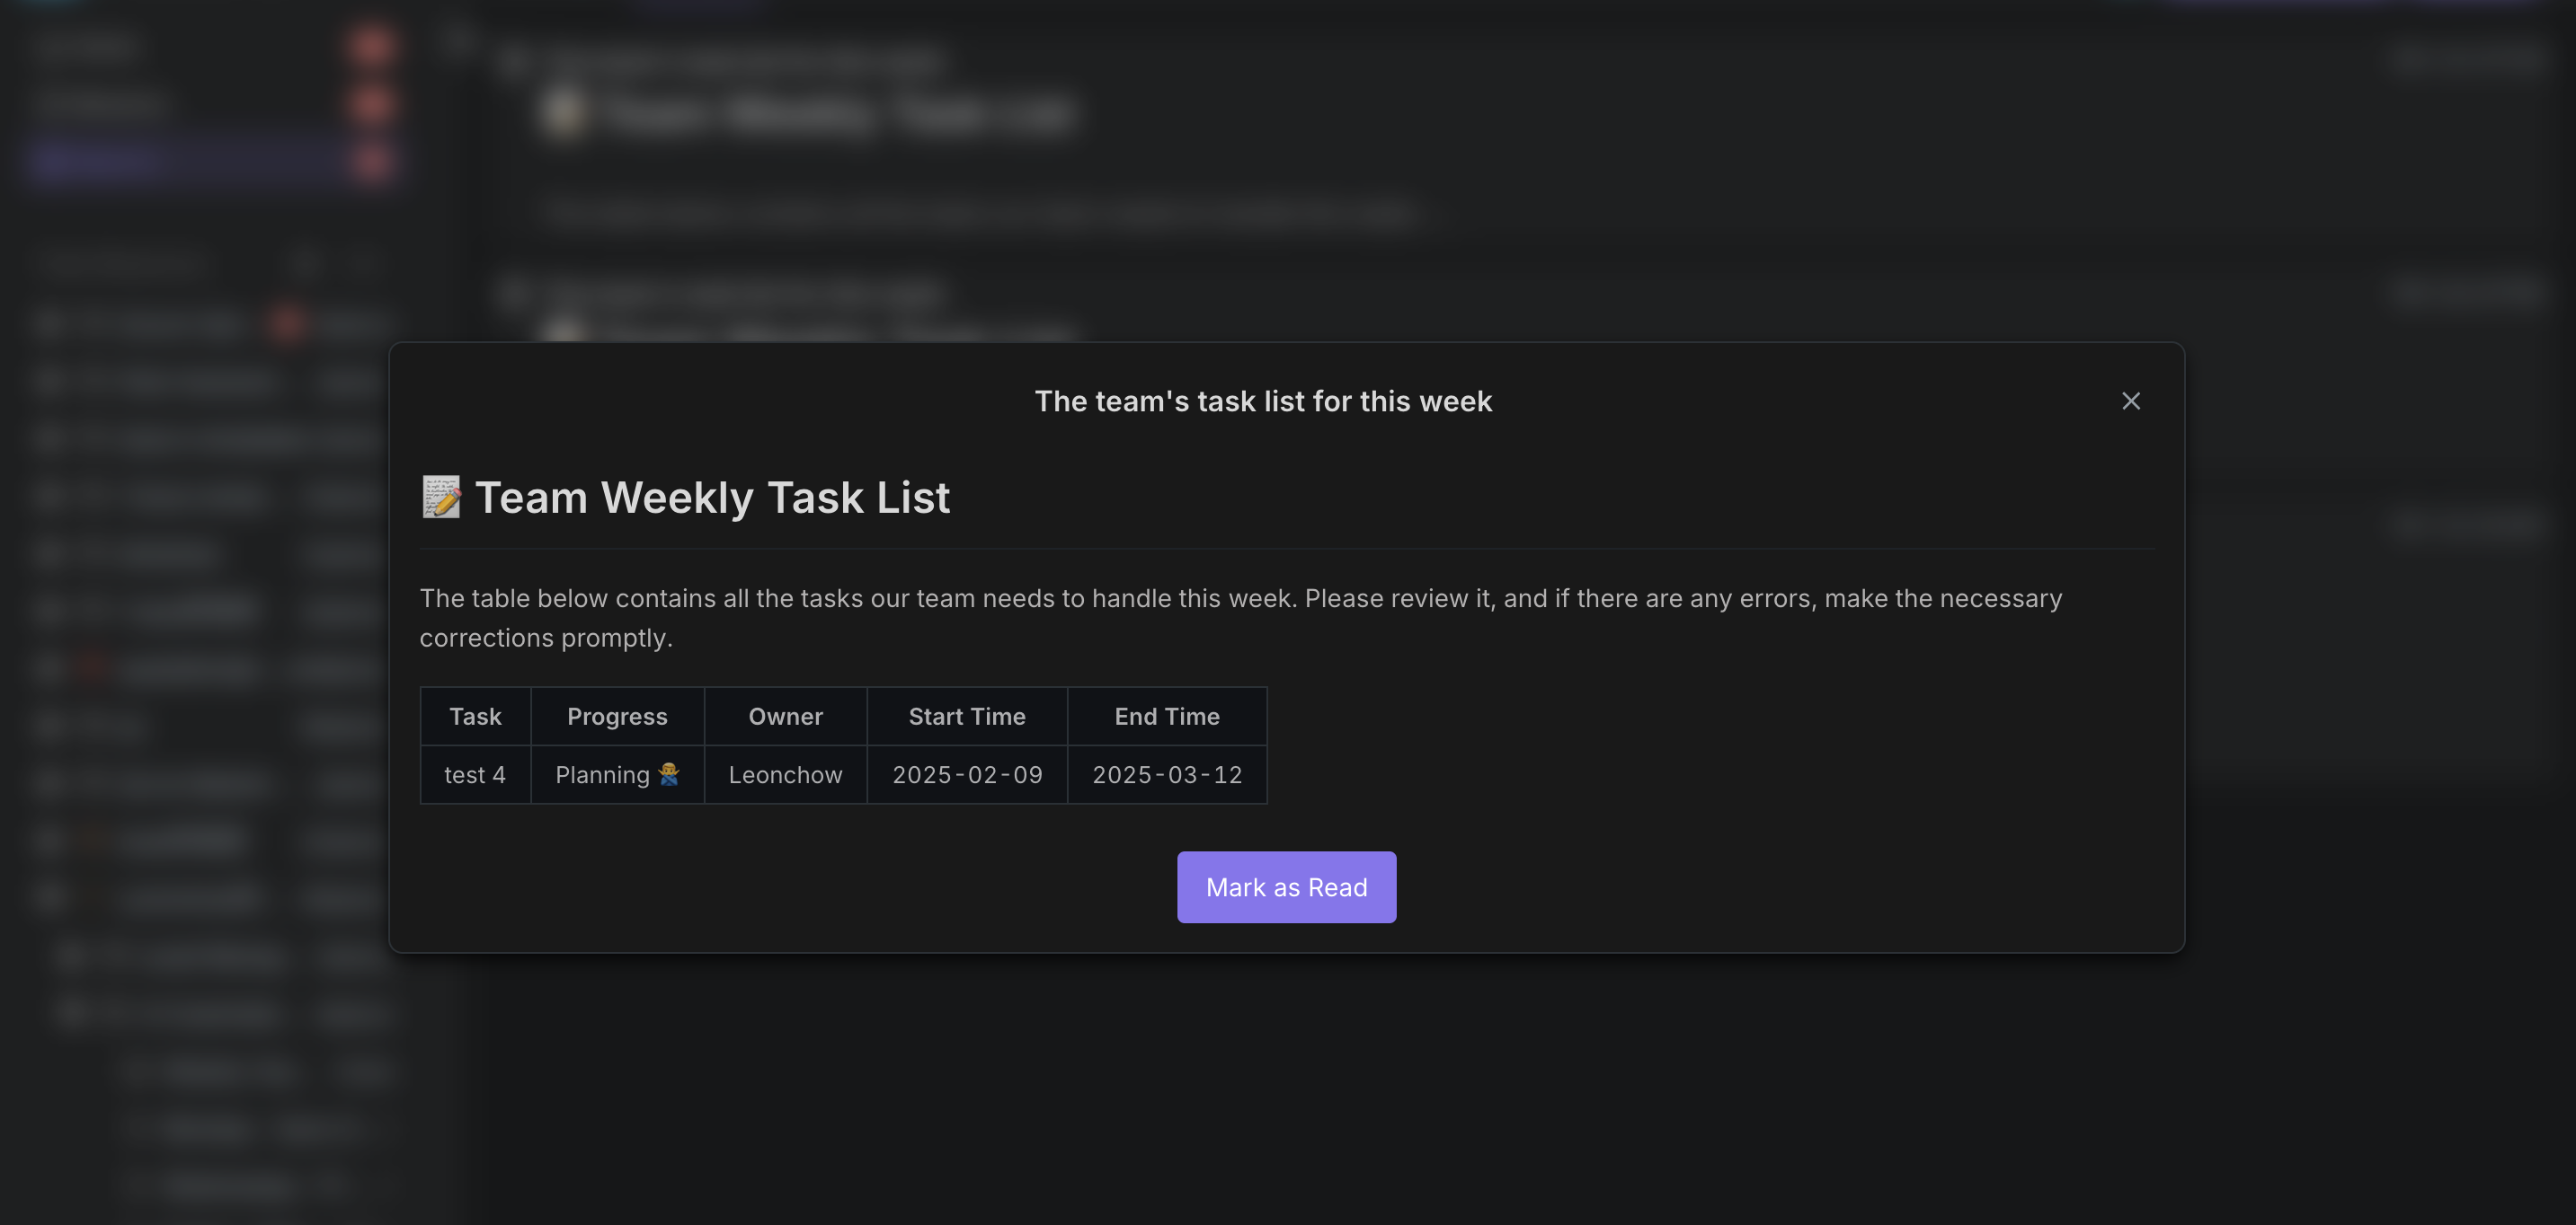Click the dialog title "The team's task list for this week"
2576x1225 pixels.
(1263, 401)
